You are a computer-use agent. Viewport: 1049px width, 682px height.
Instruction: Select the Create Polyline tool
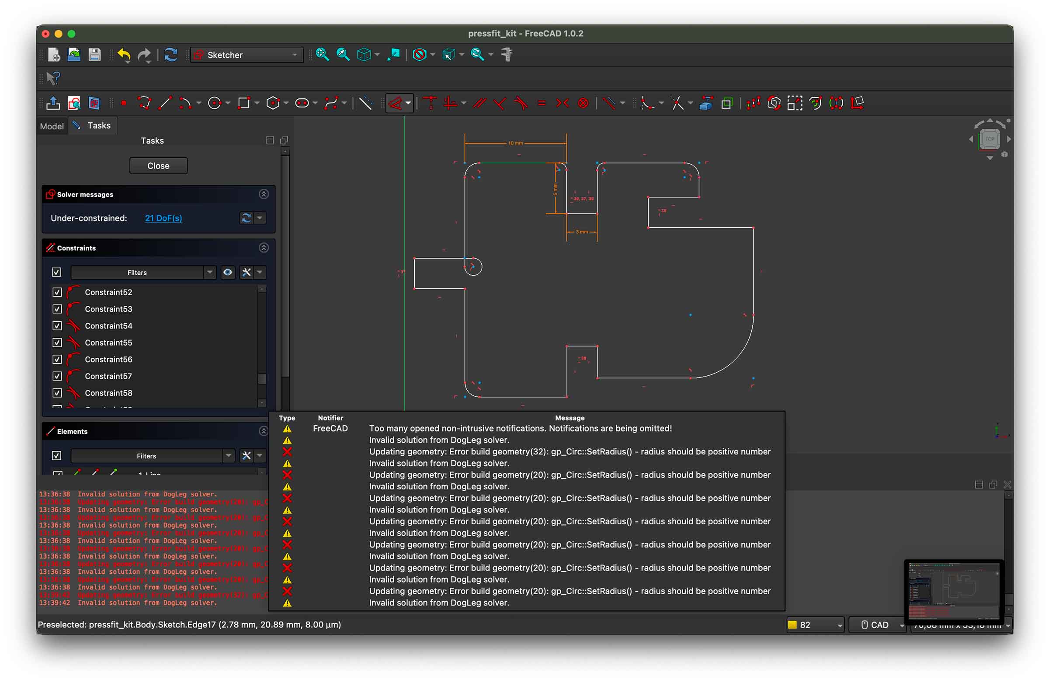coord(144,104)
